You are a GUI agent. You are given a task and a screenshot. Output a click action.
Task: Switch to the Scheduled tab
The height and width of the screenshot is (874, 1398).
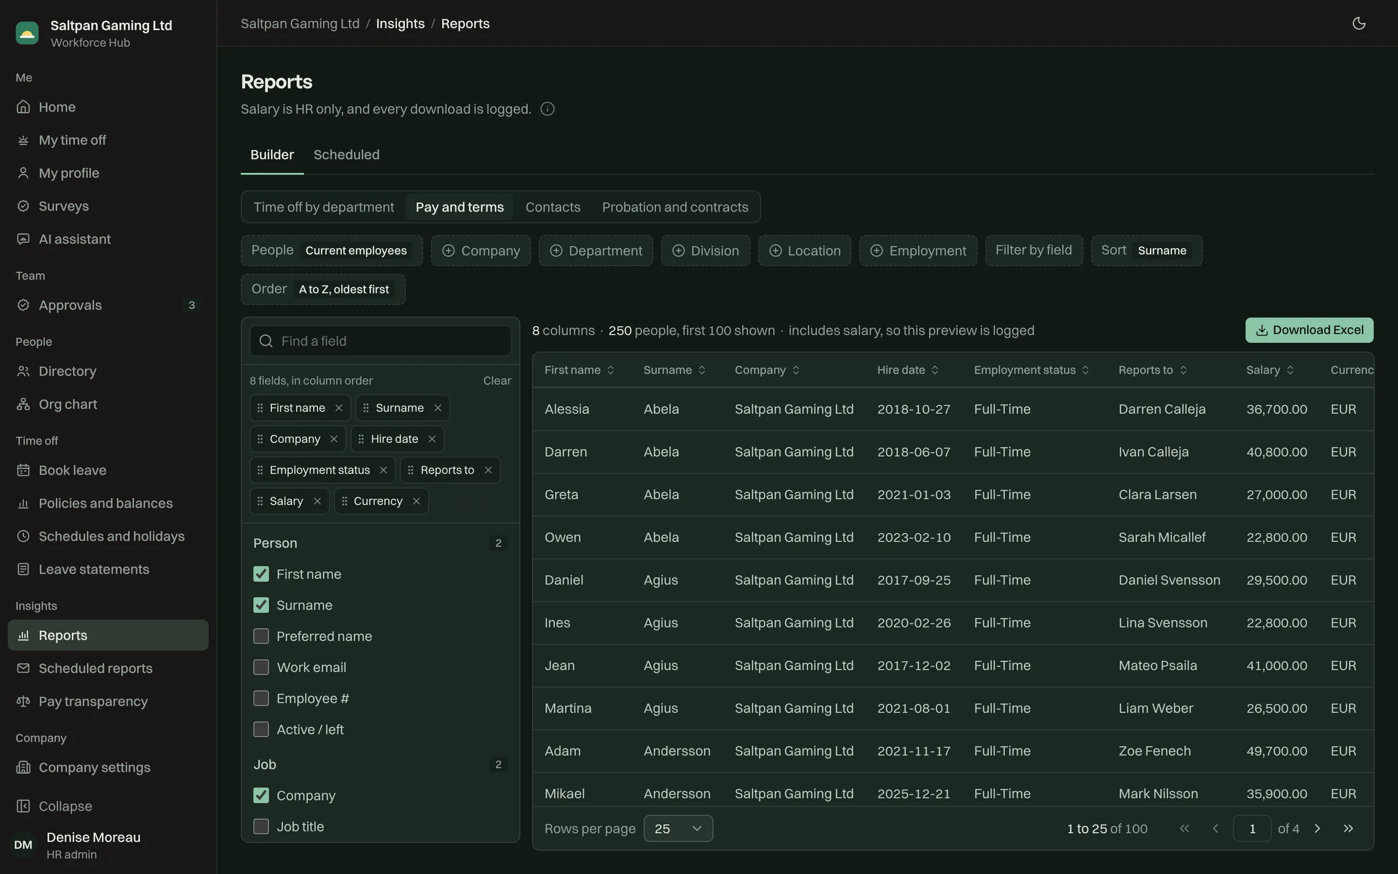[346, 154]
